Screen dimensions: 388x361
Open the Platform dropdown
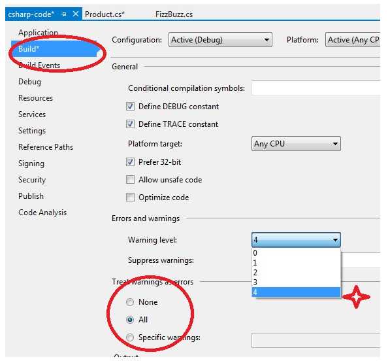[x=353, y=40]
